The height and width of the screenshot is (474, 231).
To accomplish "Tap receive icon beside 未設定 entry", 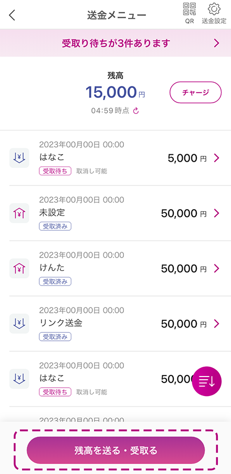I will (19, 213).
